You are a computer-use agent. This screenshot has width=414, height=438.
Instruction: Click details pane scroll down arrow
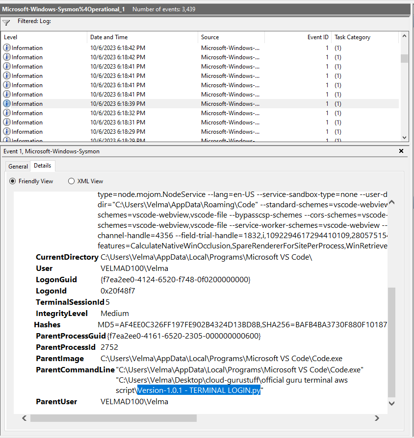click(x=391, y=403)
